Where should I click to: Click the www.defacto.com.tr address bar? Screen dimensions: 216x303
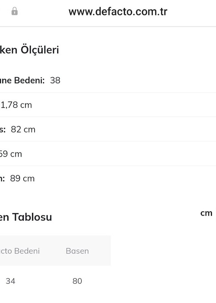click(118, 11)
